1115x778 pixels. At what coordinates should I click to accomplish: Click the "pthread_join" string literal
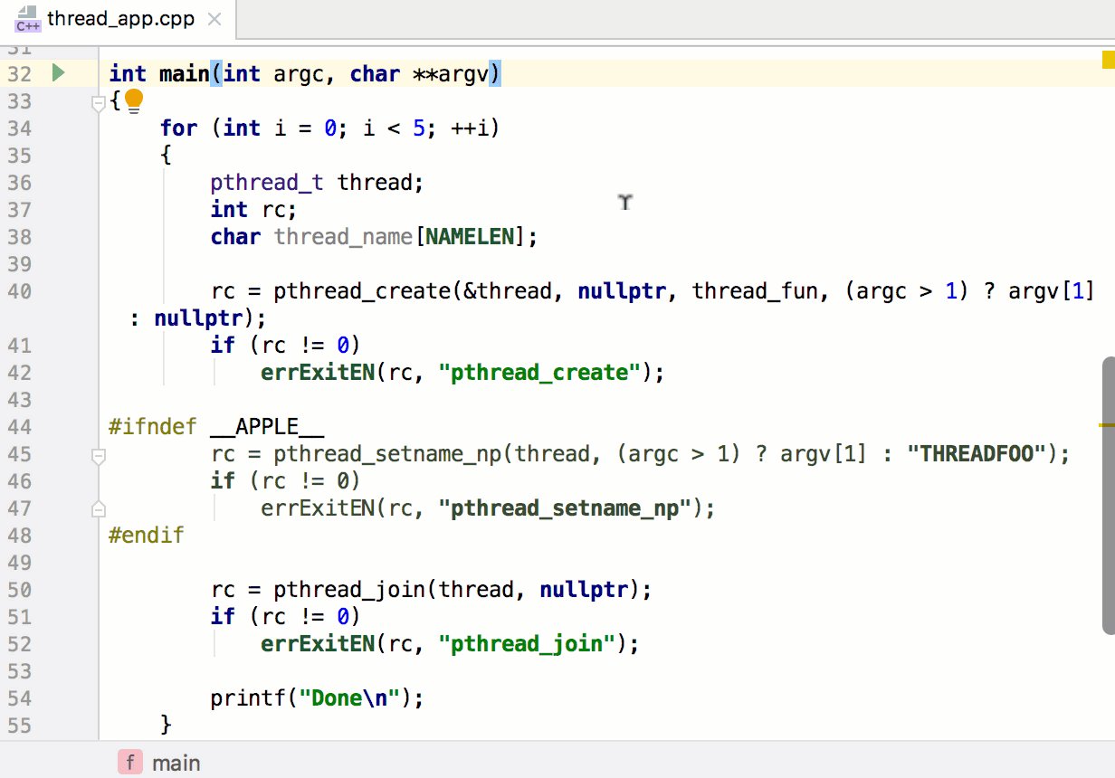pyautogui.click(x=532, y=644)
